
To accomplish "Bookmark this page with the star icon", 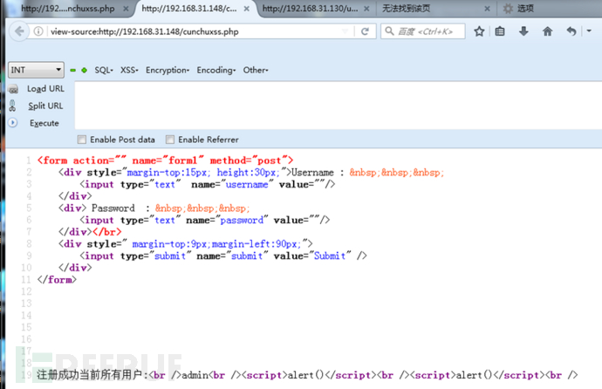I will pyautogui.click(x=479, y=31).
